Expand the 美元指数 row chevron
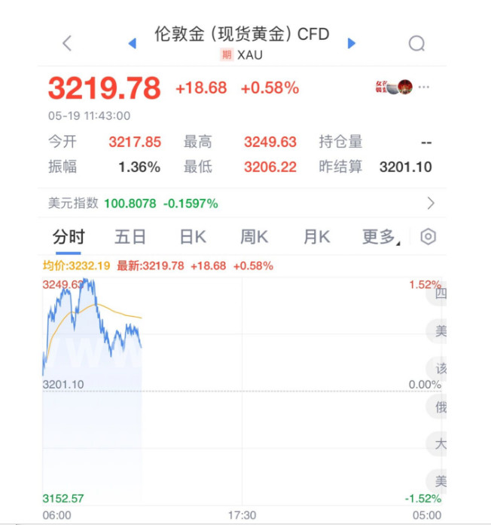Viewport: 491px width, 525px height. click(x=431, y=203)
